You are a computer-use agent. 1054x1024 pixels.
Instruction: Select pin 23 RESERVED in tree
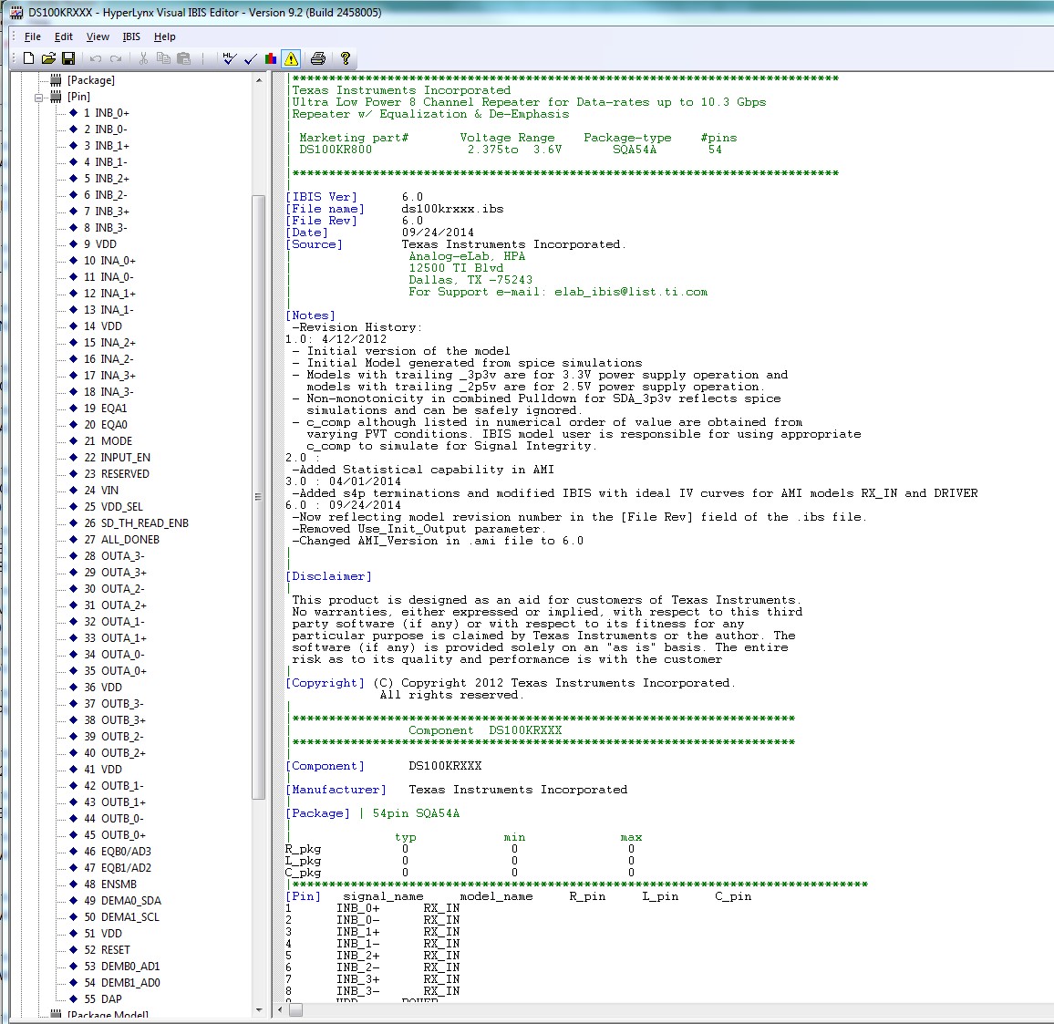click(x=117, y=474)
